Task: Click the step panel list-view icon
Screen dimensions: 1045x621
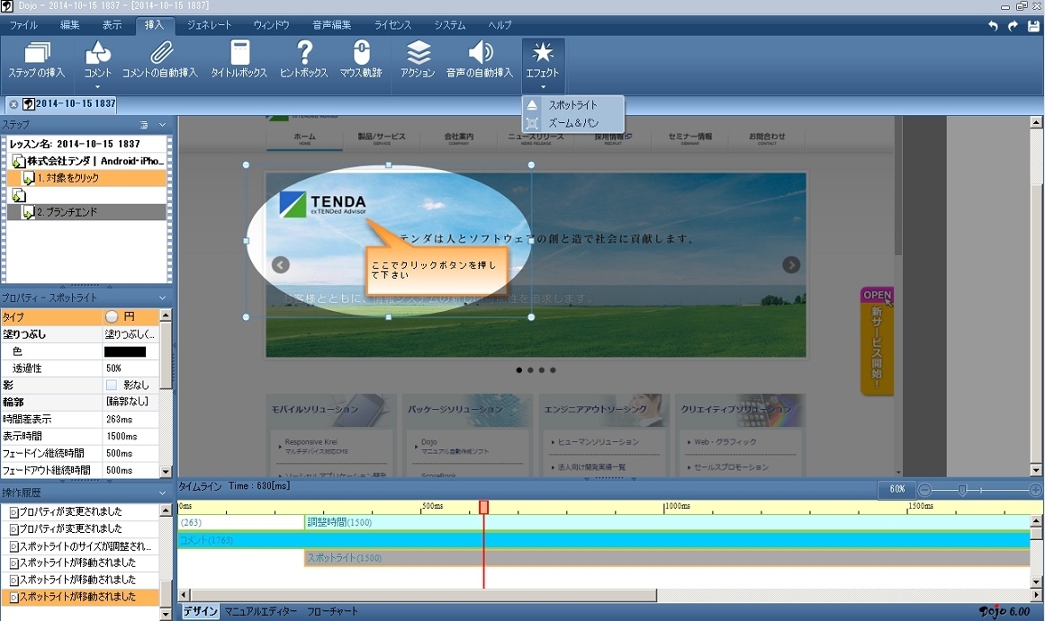Action: [144, 124]
